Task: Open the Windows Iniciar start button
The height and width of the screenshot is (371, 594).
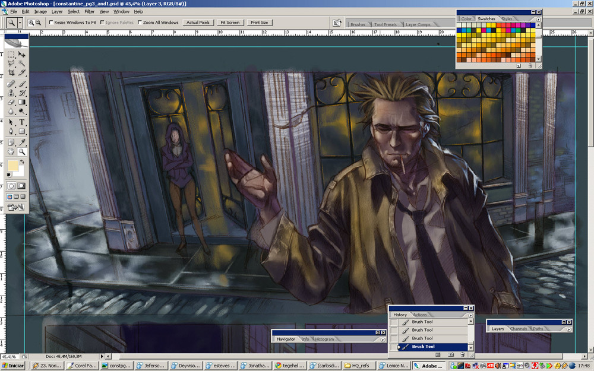Action: (13, 366)
